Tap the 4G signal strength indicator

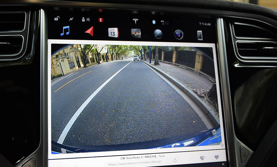(164, 22)
